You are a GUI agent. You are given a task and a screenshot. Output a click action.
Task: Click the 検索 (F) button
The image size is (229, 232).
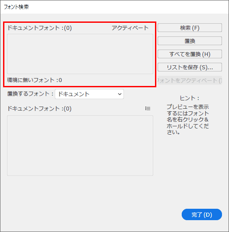(190, 28)
